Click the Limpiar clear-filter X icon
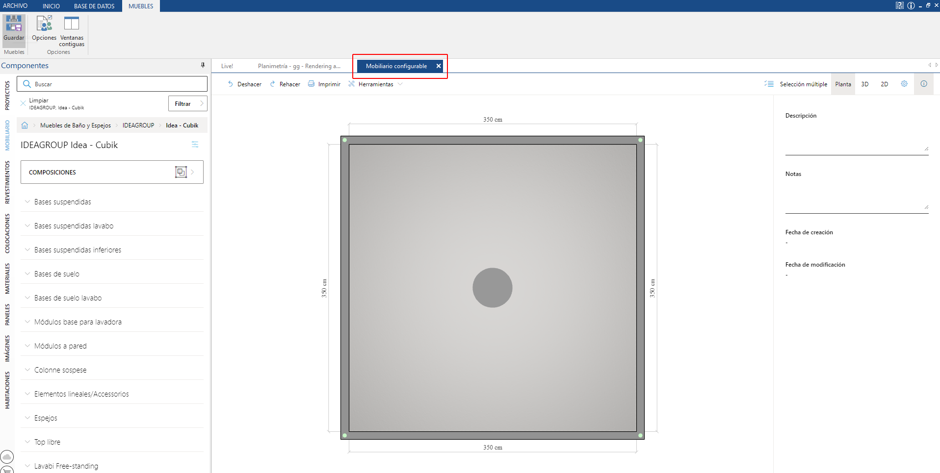 point(23,103)
